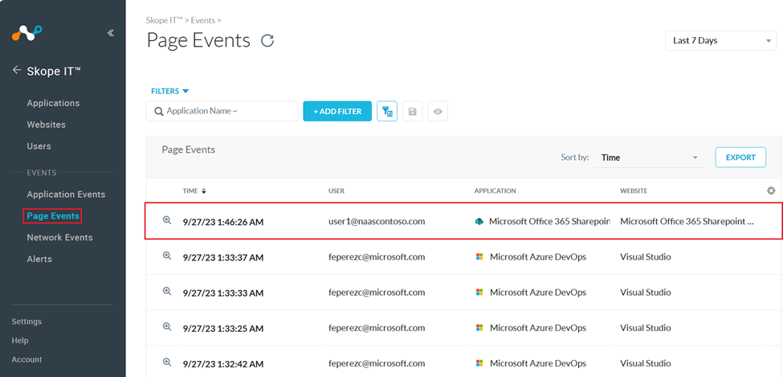The width and height of the screenshot is (783, 377).
Task: Collapse the sidebar with double chevron
Action: point(110,33)
